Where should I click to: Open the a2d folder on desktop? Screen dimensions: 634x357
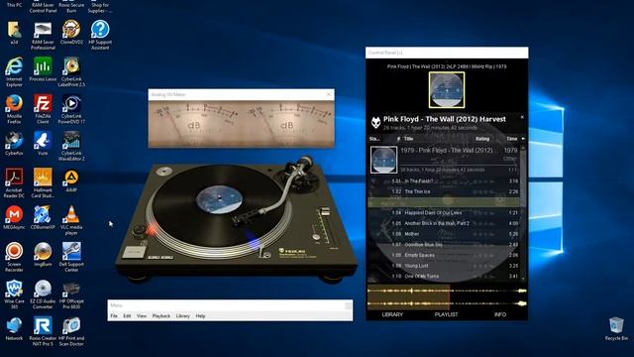click(x=14, y=33)
